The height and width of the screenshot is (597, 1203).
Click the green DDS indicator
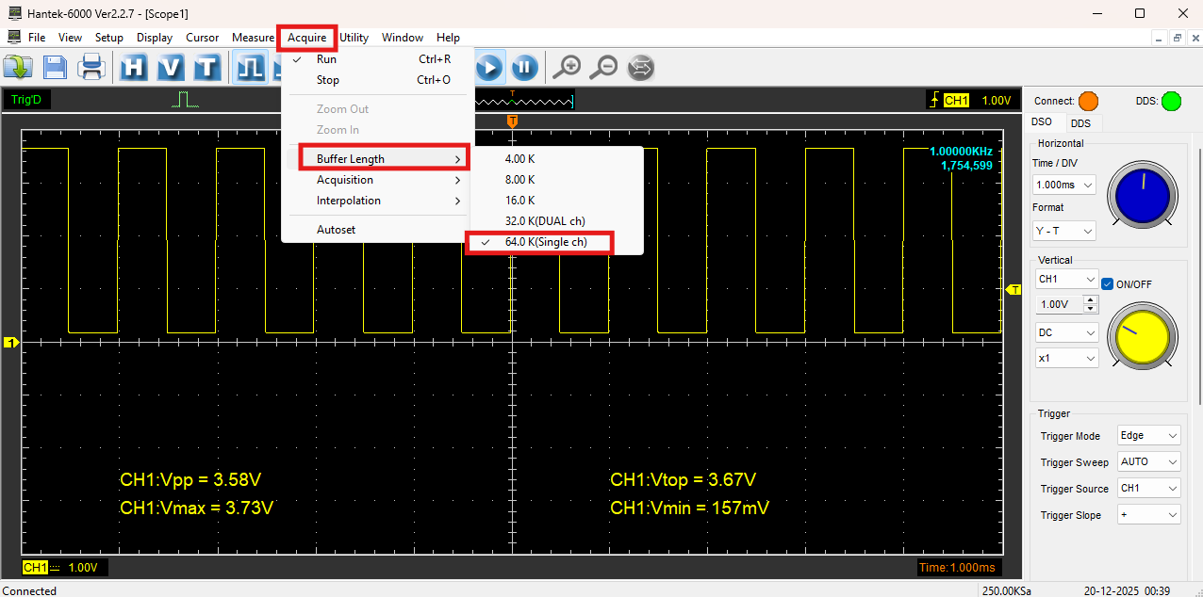click(1171, 101)
